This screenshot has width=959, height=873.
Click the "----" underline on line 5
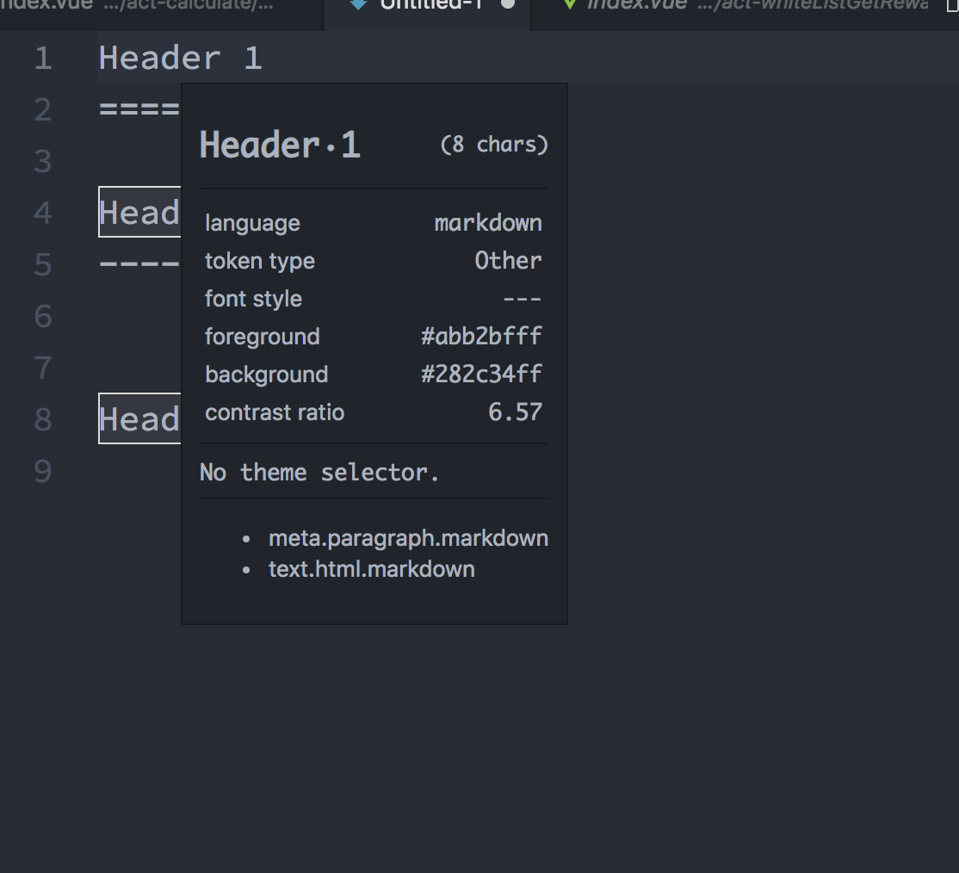(x=139, y=264)
